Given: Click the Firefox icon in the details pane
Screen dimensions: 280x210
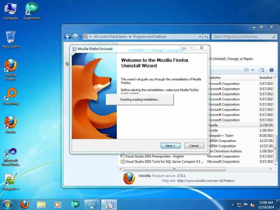Looking at the screenshot, I should pyautogui.click(x=129, y=178).
